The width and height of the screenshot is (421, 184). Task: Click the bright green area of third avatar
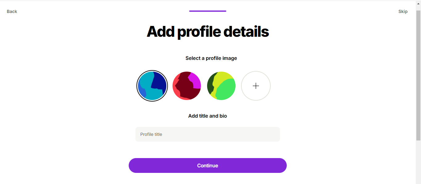coord(226,90)
